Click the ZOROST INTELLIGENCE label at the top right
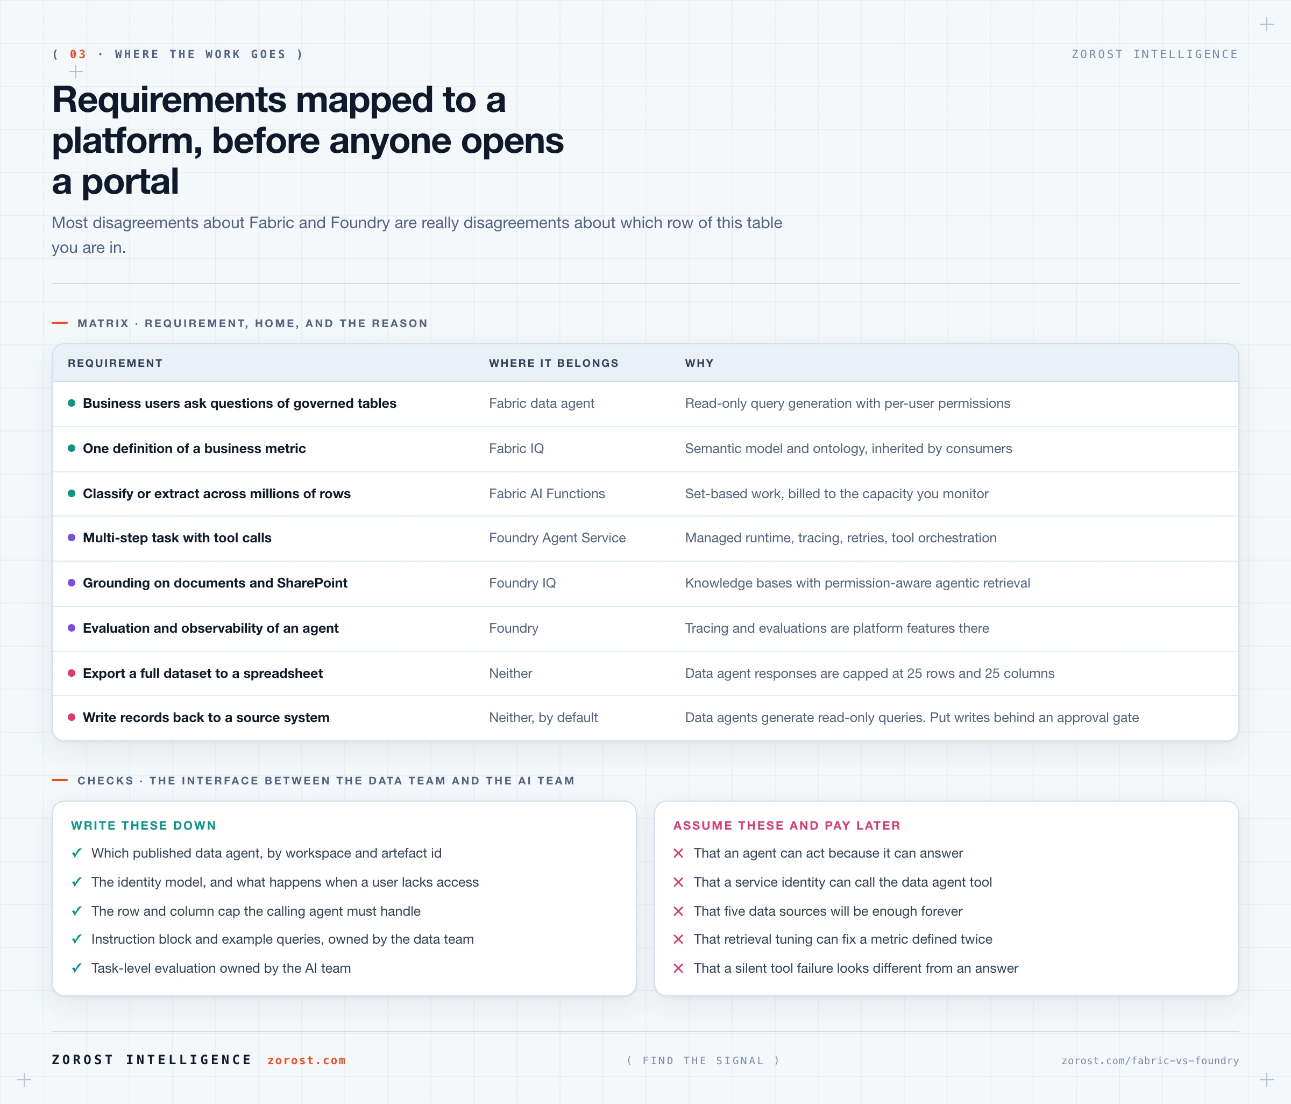This screenshot has height=1104, width=1291. pyautogui.click(x=1154, y=54)
